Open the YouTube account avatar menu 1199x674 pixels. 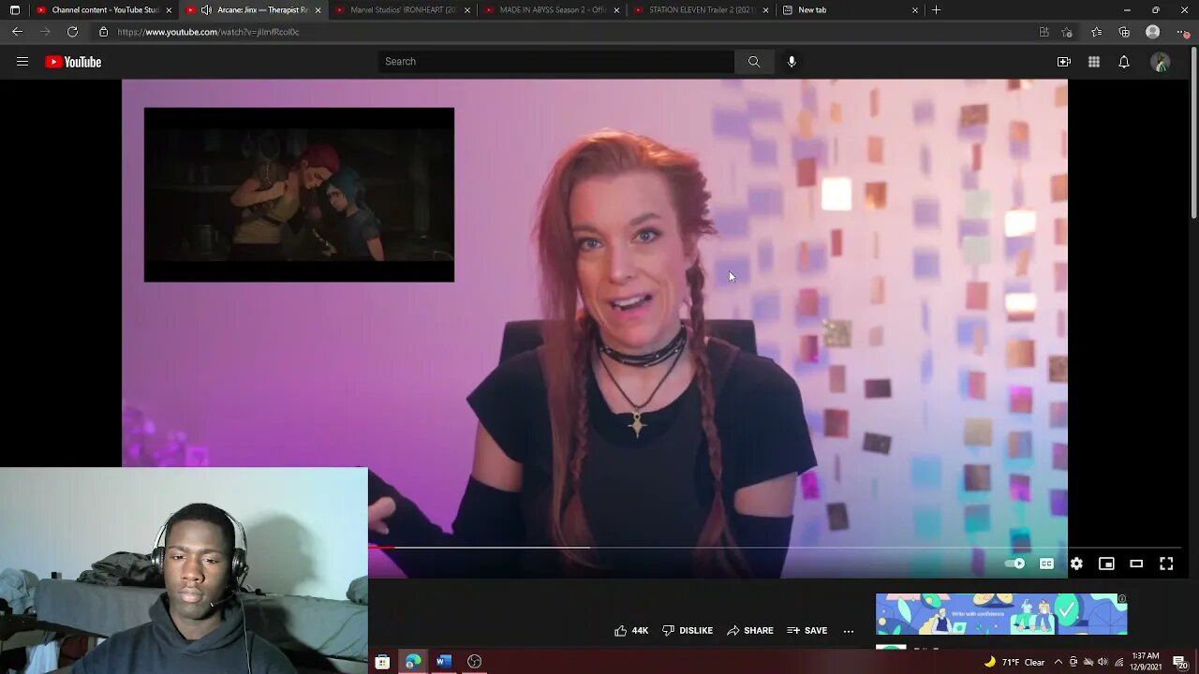click(x=1161, y=62)
